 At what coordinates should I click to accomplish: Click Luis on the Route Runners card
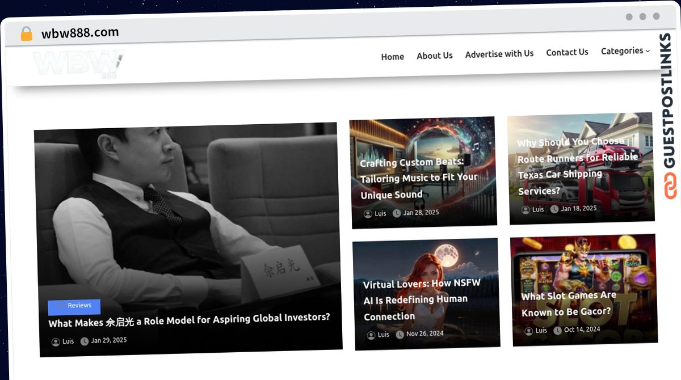(x=538, y=209)
